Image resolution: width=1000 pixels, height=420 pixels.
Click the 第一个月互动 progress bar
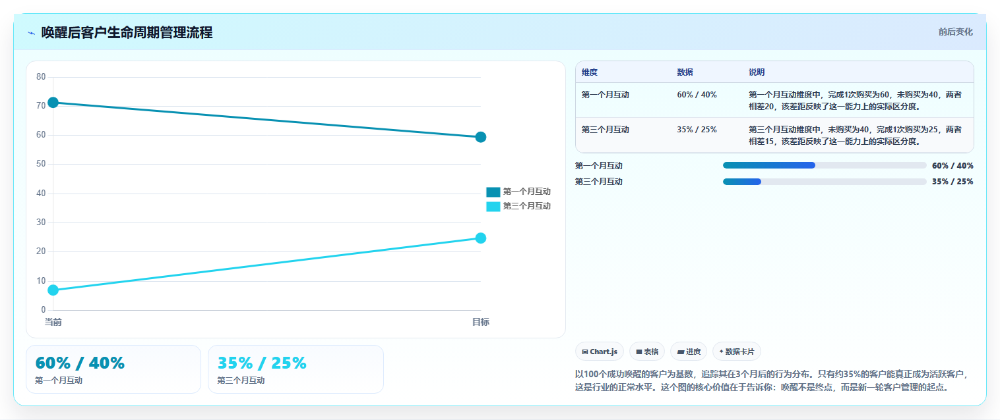click(x=825, y=165)
